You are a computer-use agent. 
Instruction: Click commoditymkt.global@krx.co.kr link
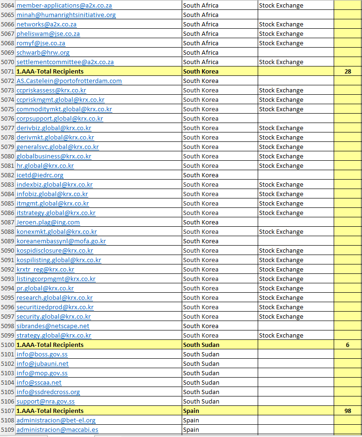coord(64,109)
